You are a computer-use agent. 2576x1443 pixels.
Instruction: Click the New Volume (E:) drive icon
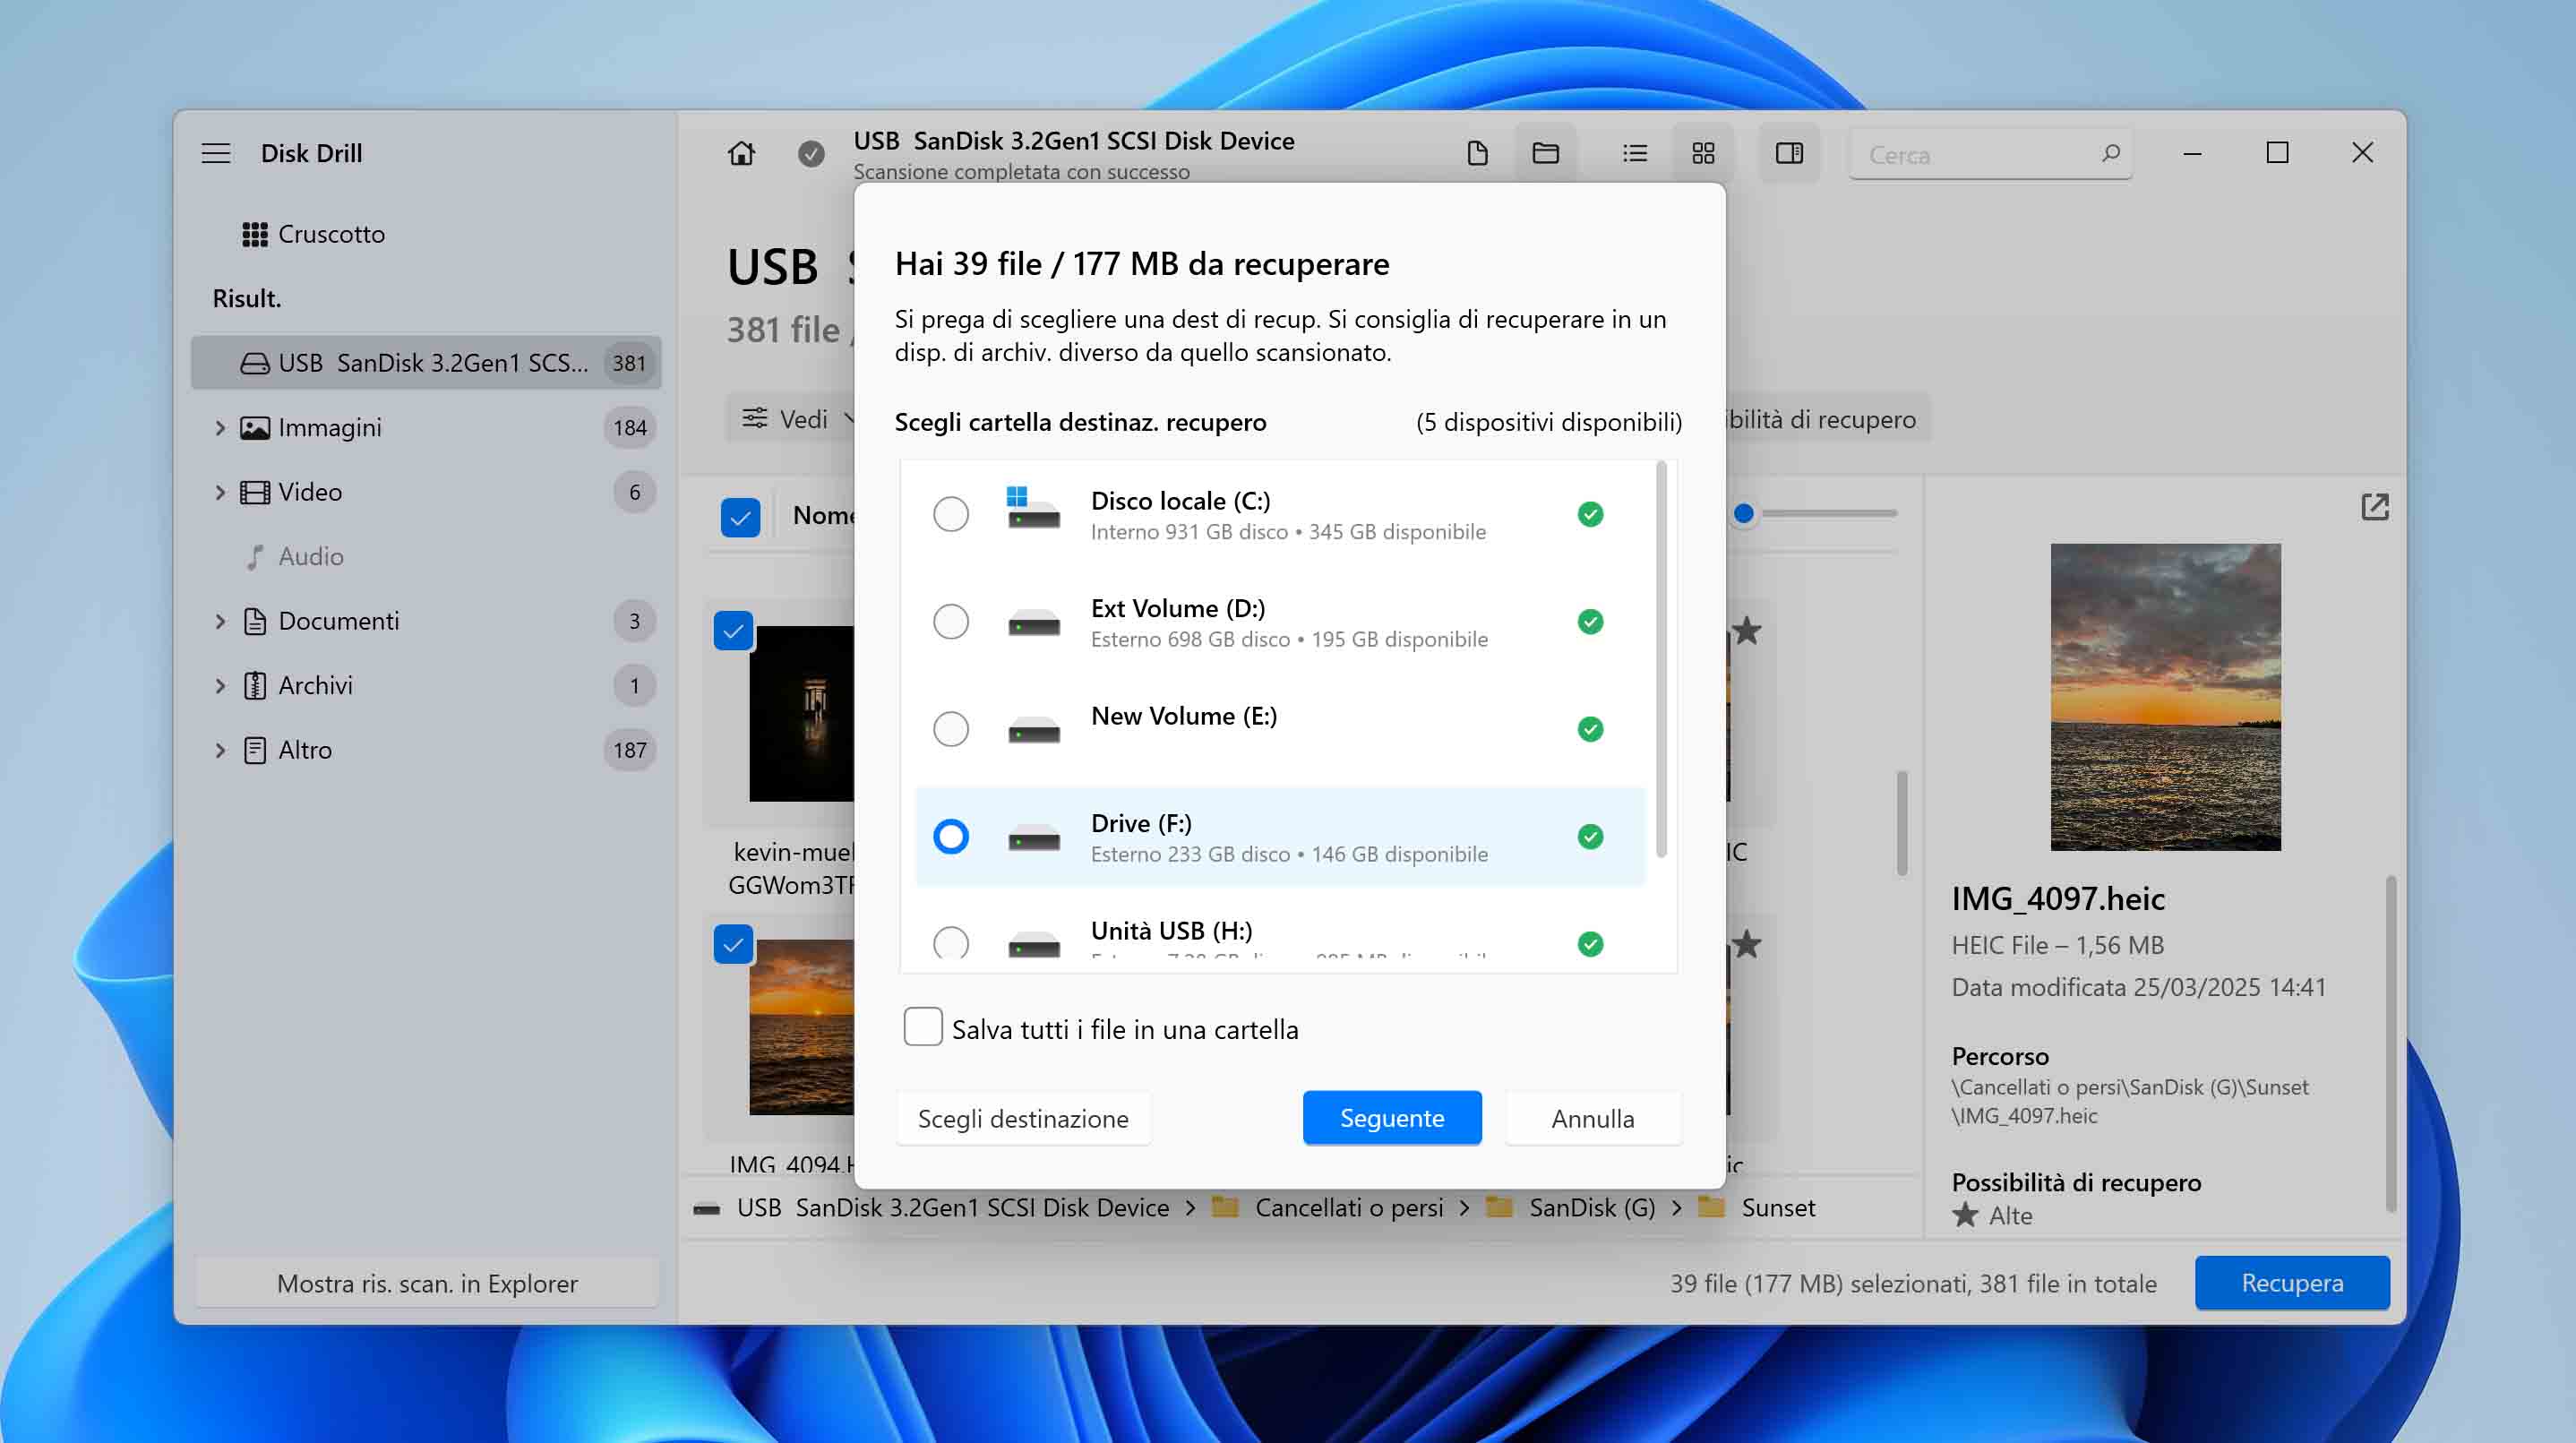tap(1033, 729)
